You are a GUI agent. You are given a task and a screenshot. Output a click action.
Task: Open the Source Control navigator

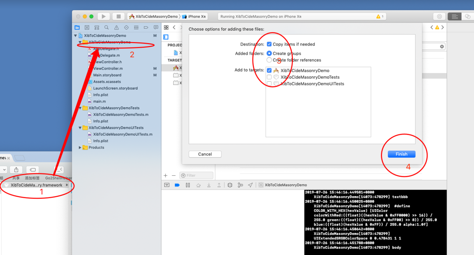point(87,28)
